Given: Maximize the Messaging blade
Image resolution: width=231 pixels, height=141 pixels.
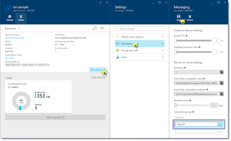Looking at the screenshot, I should point(219,2).
